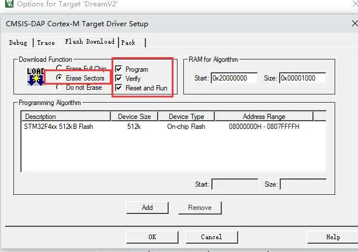This screenshot has height=252, width=358.
Task: Click the Add algorithm button
Action: (147, 207)
